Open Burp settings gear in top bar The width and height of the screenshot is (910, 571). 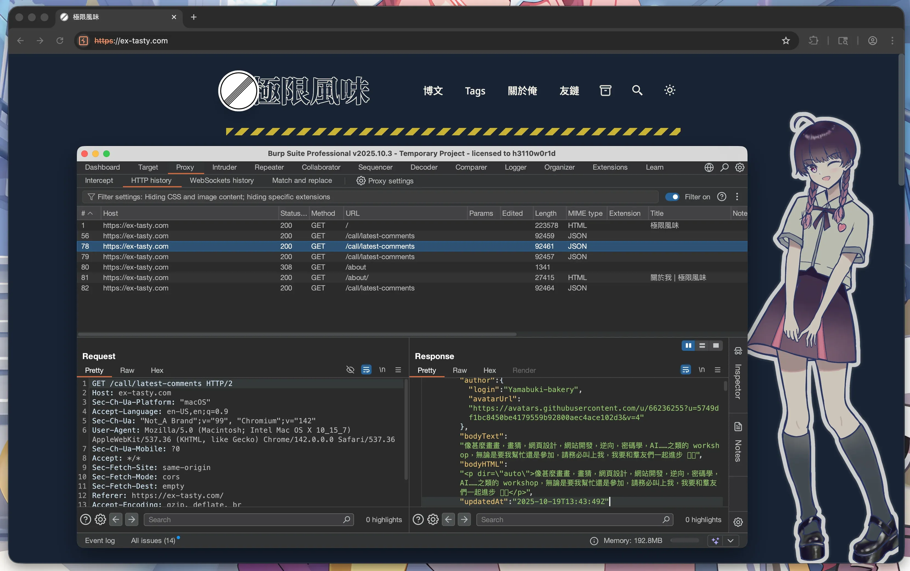pyautogui.click(x=739, y=167)
